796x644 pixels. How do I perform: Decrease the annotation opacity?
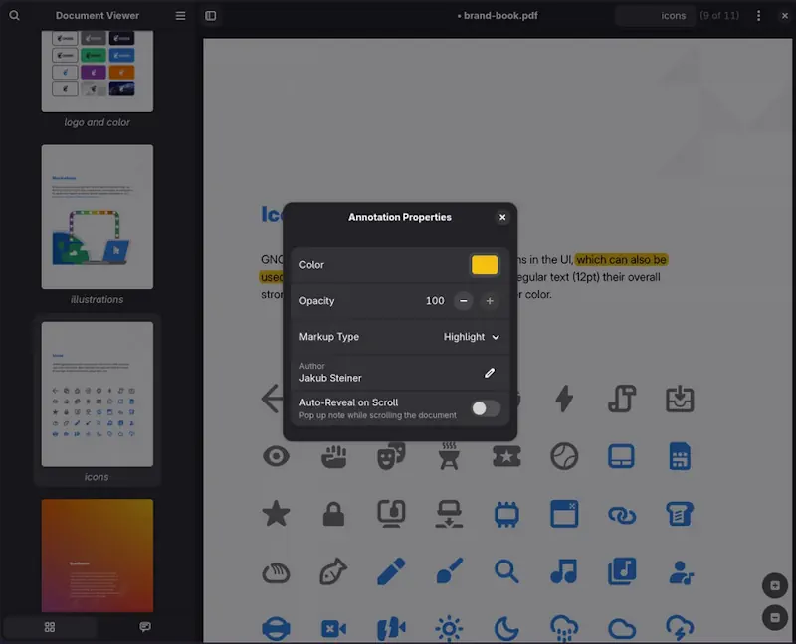tap(463, 301)
